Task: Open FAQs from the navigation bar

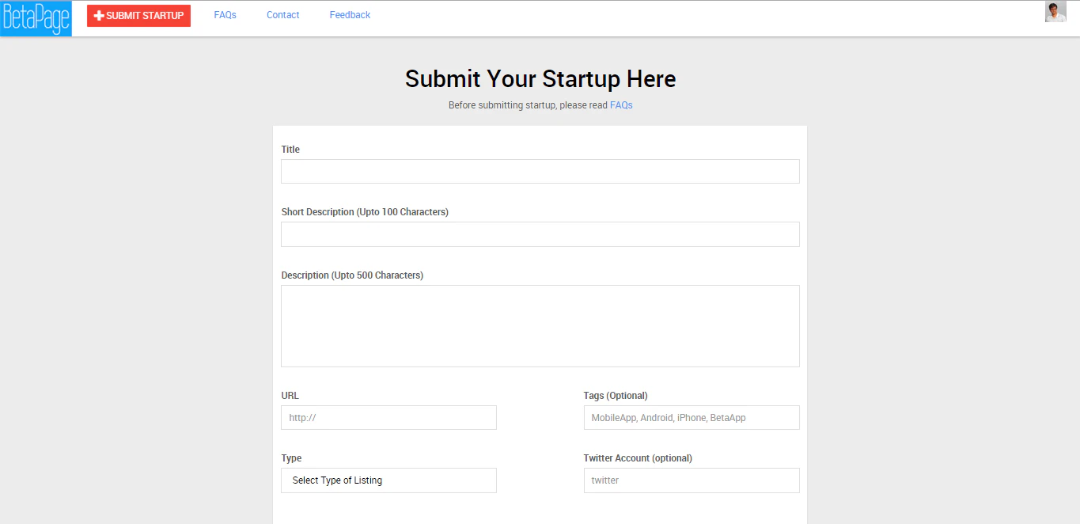Action: 225,14
